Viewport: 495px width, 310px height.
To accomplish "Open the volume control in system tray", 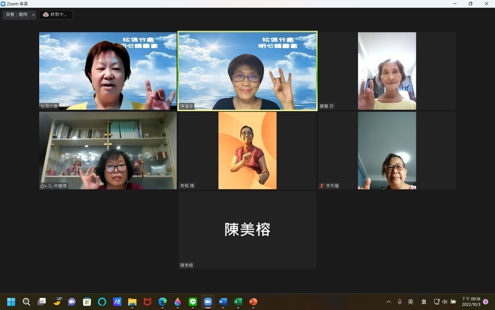I will [x=445, y=302].
